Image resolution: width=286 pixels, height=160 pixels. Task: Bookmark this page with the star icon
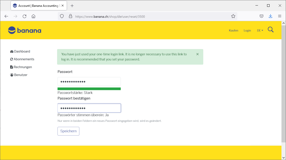(x=233, y=16)
